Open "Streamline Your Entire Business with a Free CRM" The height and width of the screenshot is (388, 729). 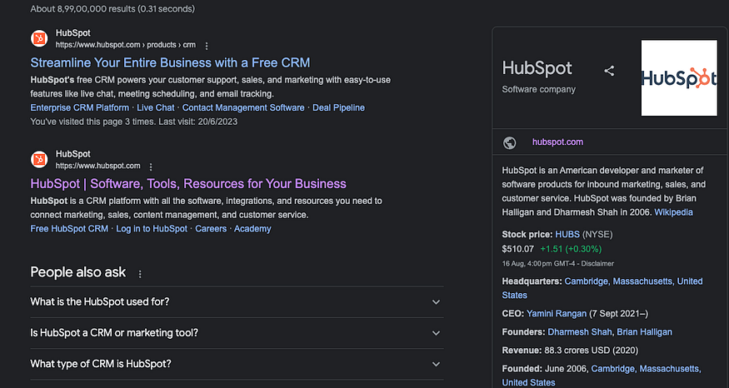point(170,62)
